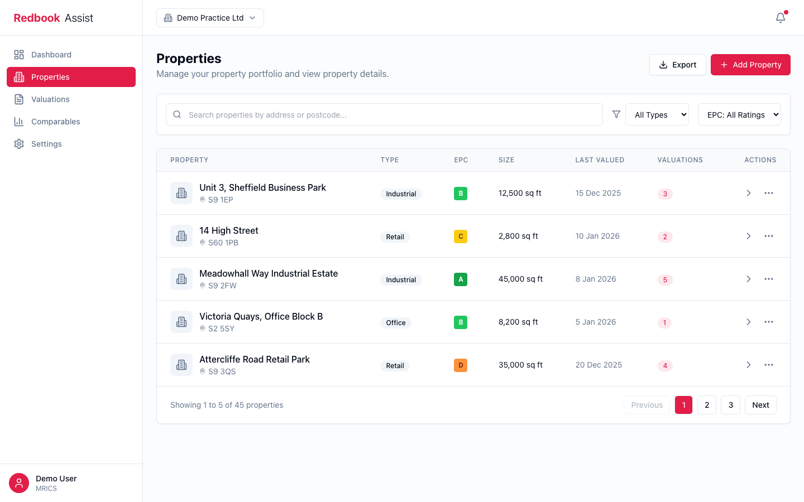The image size is (804, 502).
Task: Expand details chevron for Victoria Quays
Action: (x=749, y=322)
